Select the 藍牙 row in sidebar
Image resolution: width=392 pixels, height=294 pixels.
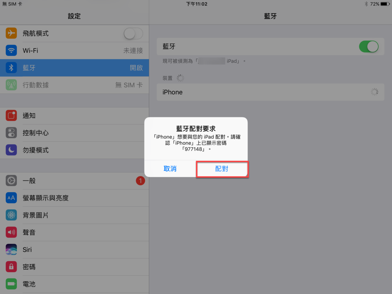[x=74, y=68]
